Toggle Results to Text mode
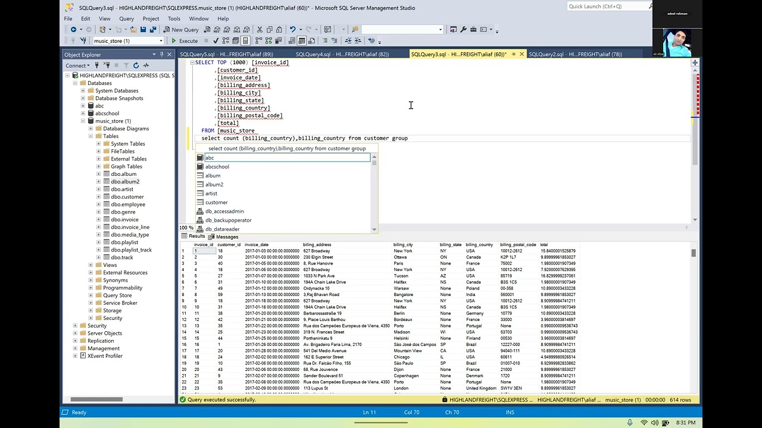This screenshot has width=762, height=428. (292, 40)
